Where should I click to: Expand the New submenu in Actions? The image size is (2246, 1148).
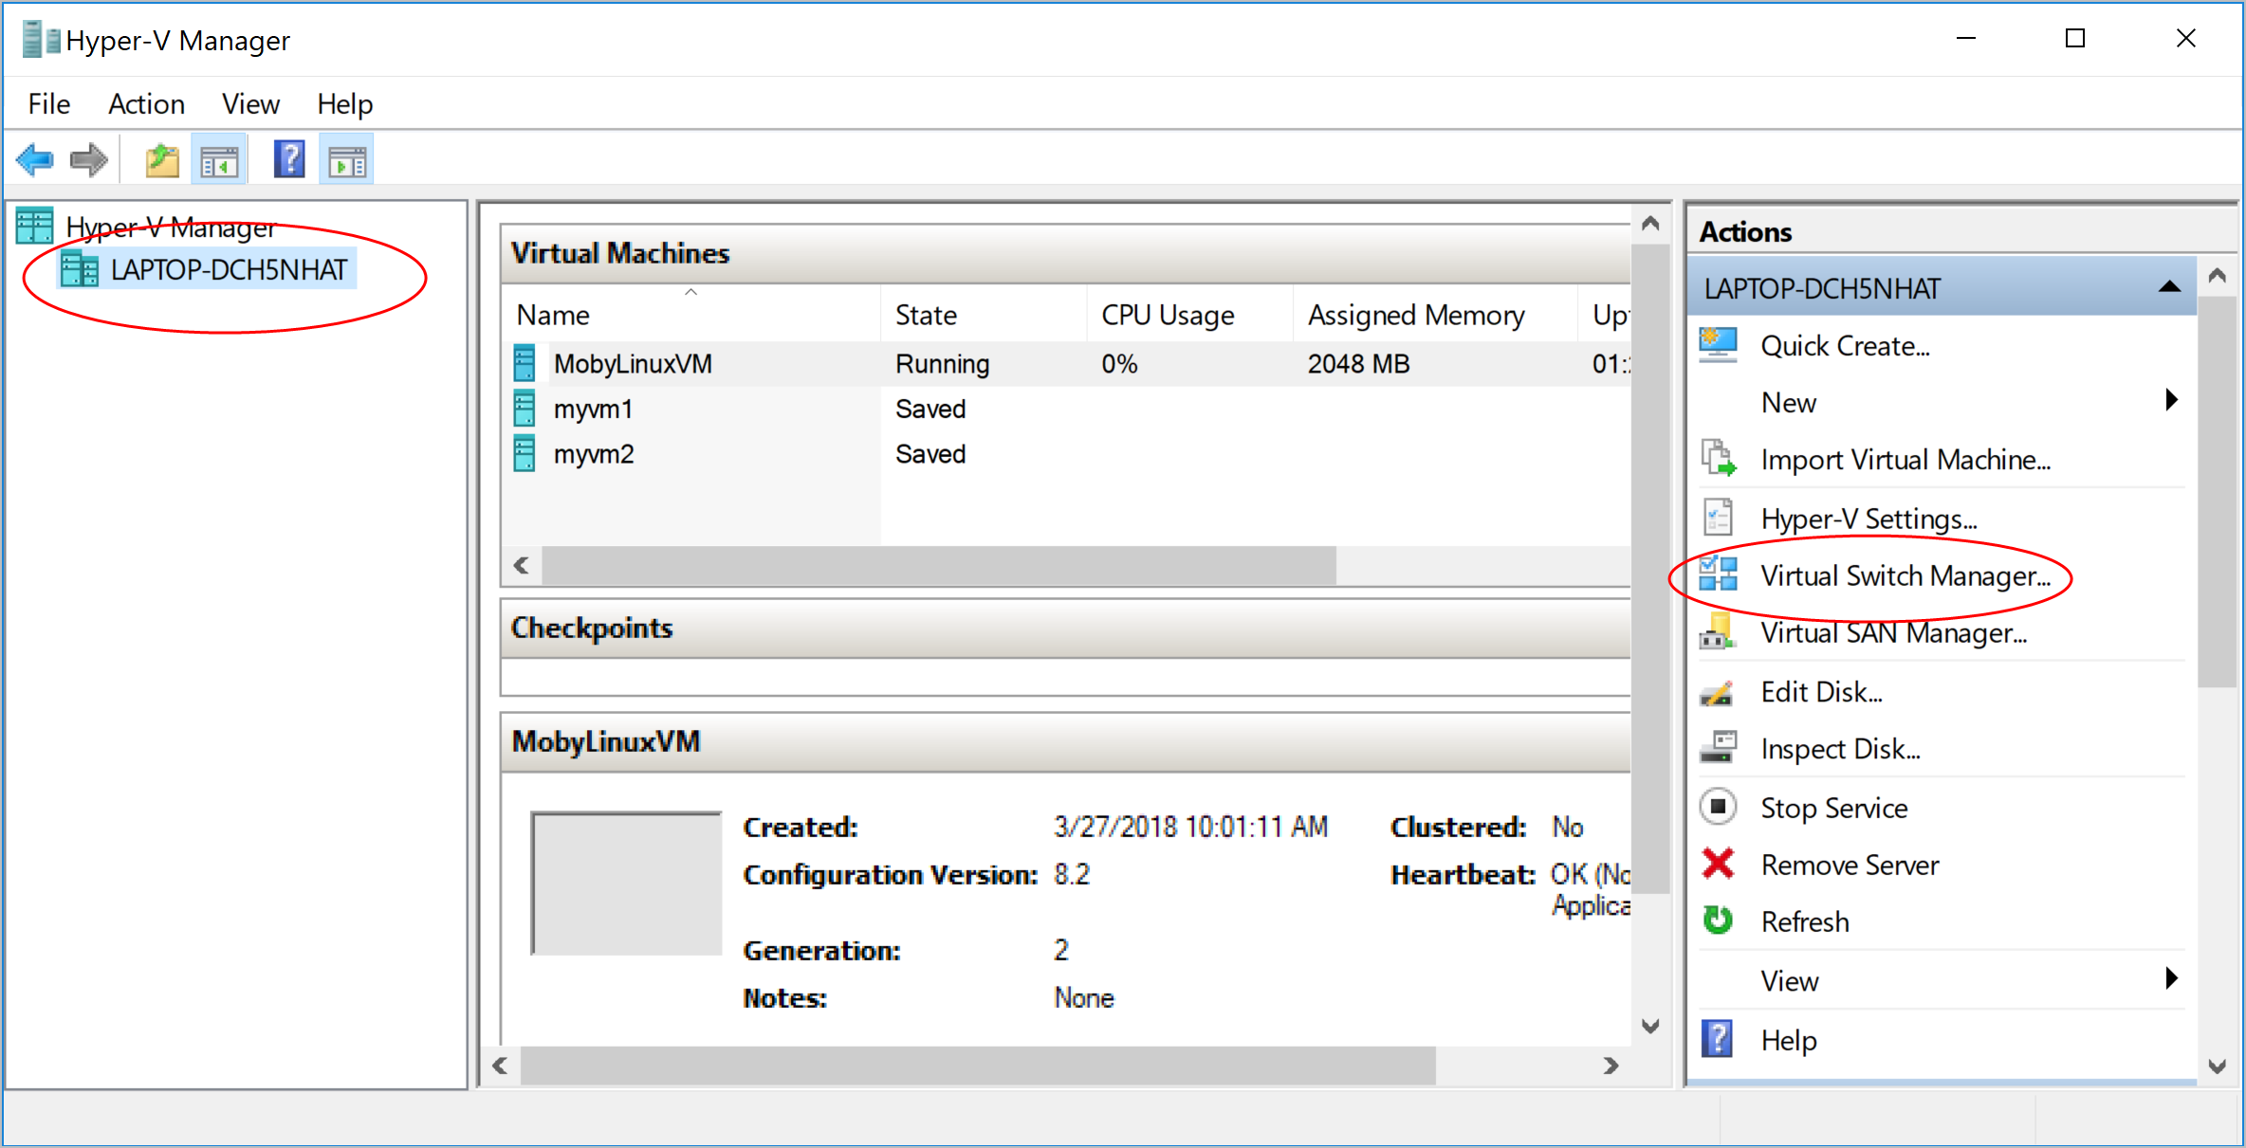(2172, 400)
